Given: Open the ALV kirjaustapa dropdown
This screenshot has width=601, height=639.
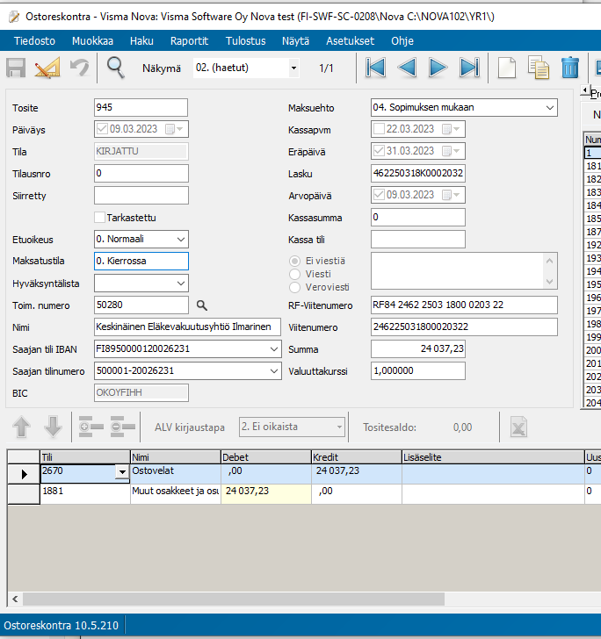Looking at the screenshot, I should 339,427.
